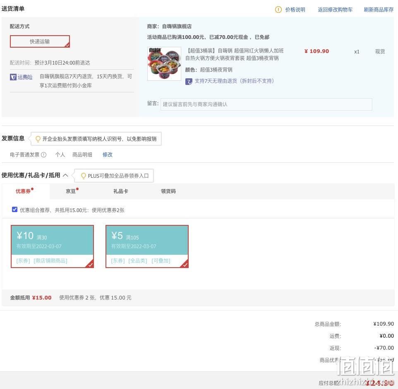Open the 礼品卡 tab
Viewport: 398px width, 389px height.
(x=120, y=191)
